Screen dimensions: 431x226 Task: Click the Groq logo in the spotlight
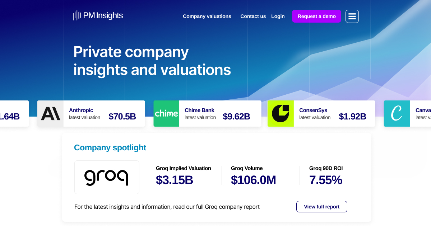(107, 177)
